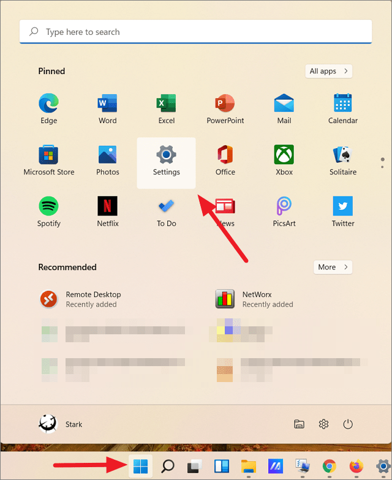The height and width of the screenshot is (480, 392).
Task: Open Remote Desktop recommended item
Action: coord(80,299)
